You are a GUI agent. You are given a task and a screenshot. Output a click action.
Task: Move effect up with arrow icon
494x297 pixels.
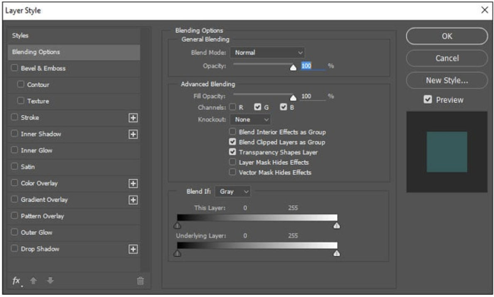tap(33, 280)
